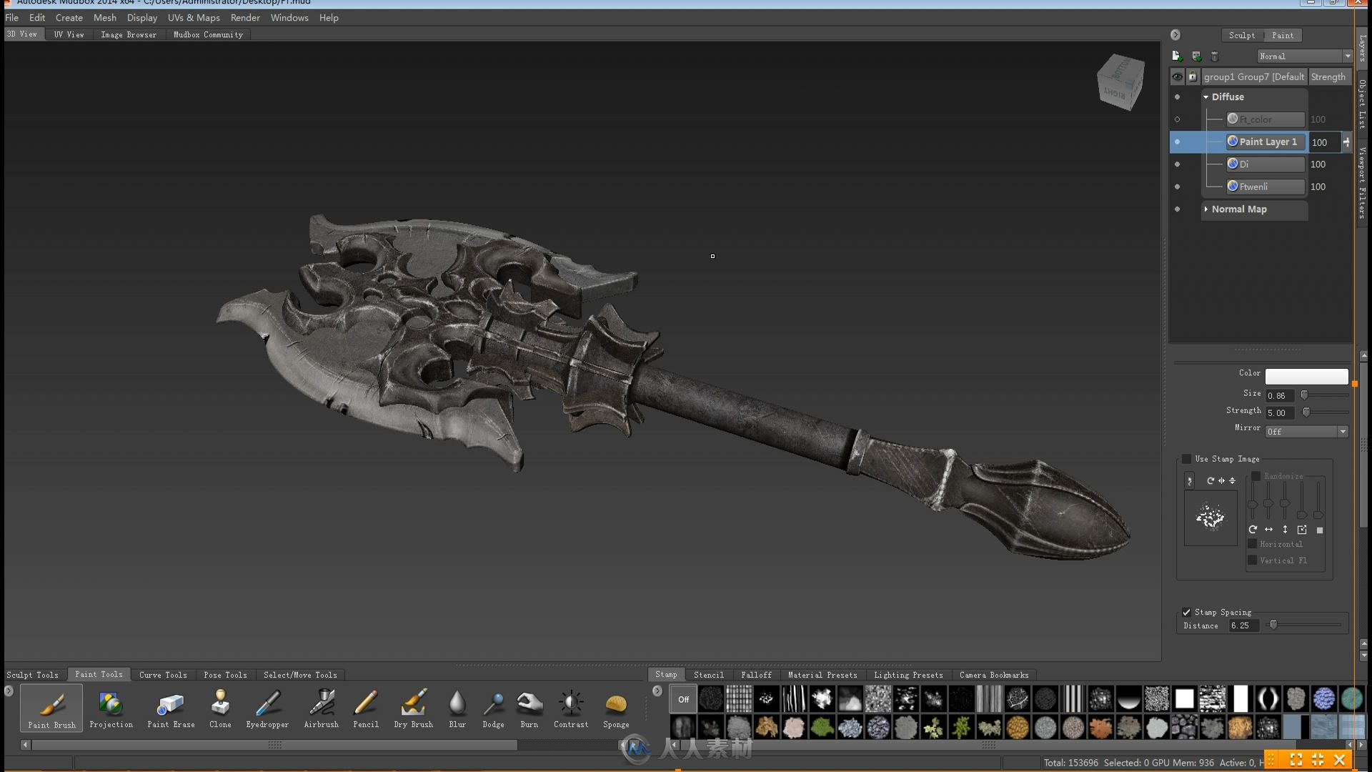
Task: Select the Clone tool
Action: tap(220, 708)
